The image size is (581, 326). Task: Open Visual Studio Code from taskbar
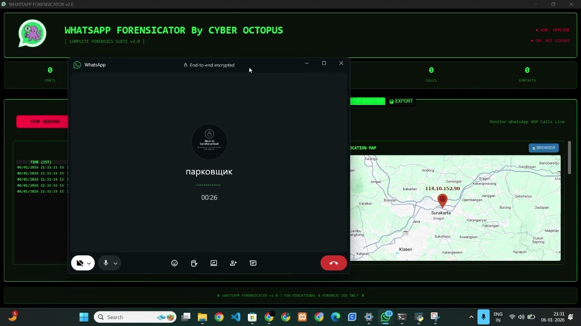[236, 317]
